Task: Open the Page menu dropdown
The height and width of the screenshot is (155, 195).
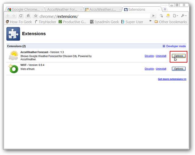Action: (x=175, y=16)
